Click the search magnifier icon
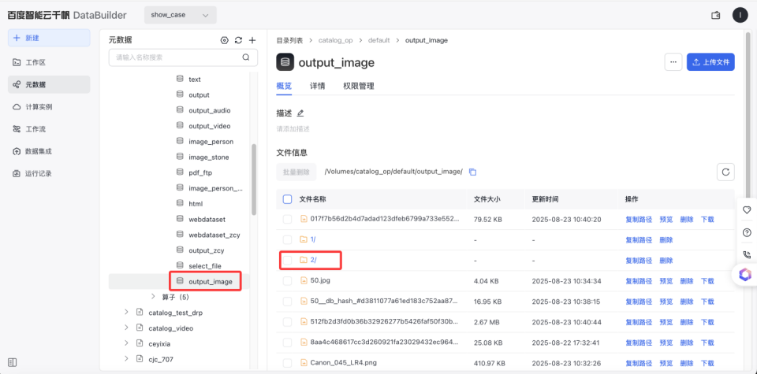This screenshot has height=374, width=757. click(246, 57)
